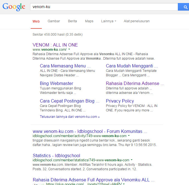This screenshot has width=189, height=185.
Task: Open the Maps tab
Action: point(89,21)
